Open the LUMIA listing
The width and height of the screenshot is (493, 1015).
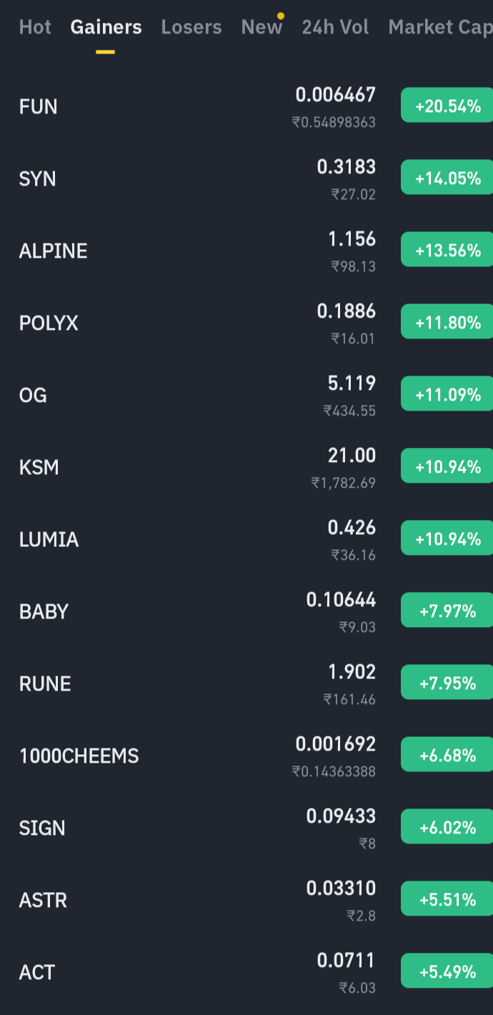click(246, 540)
